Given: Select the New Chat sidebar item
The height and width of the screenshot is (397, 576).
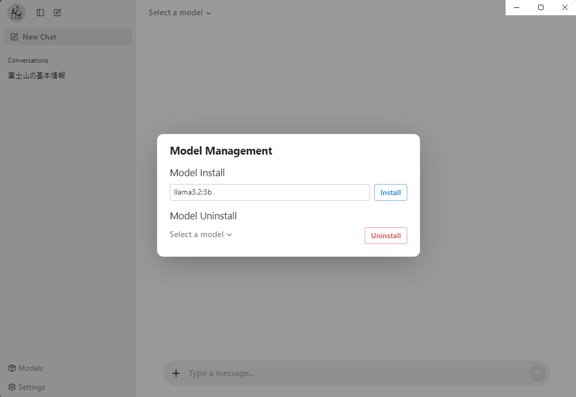Looking at the screenshot, I should [x=68, y=37].
